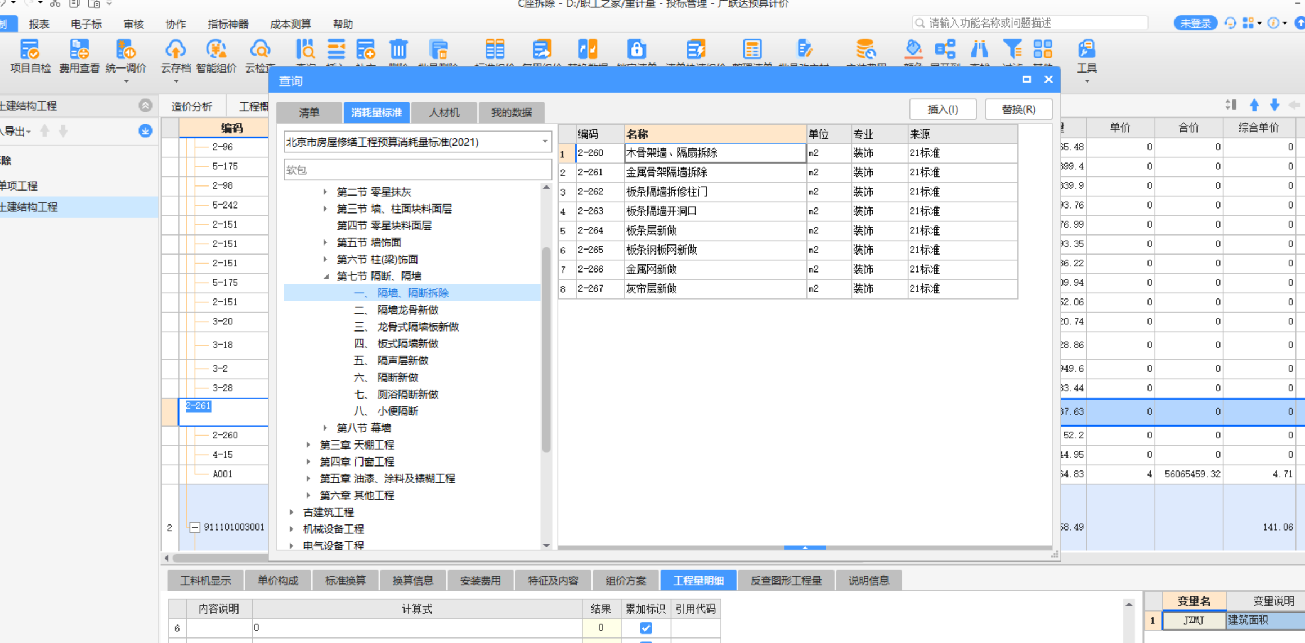The height and width of the screenshot is (643, 1305).
Task: Open the 造价分析 tab
Action: (191, 107)
